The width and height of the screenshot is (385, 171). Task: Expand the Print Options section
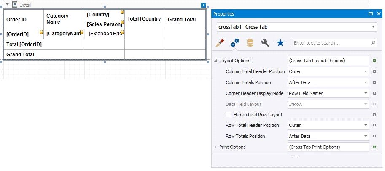pos(216,147)
